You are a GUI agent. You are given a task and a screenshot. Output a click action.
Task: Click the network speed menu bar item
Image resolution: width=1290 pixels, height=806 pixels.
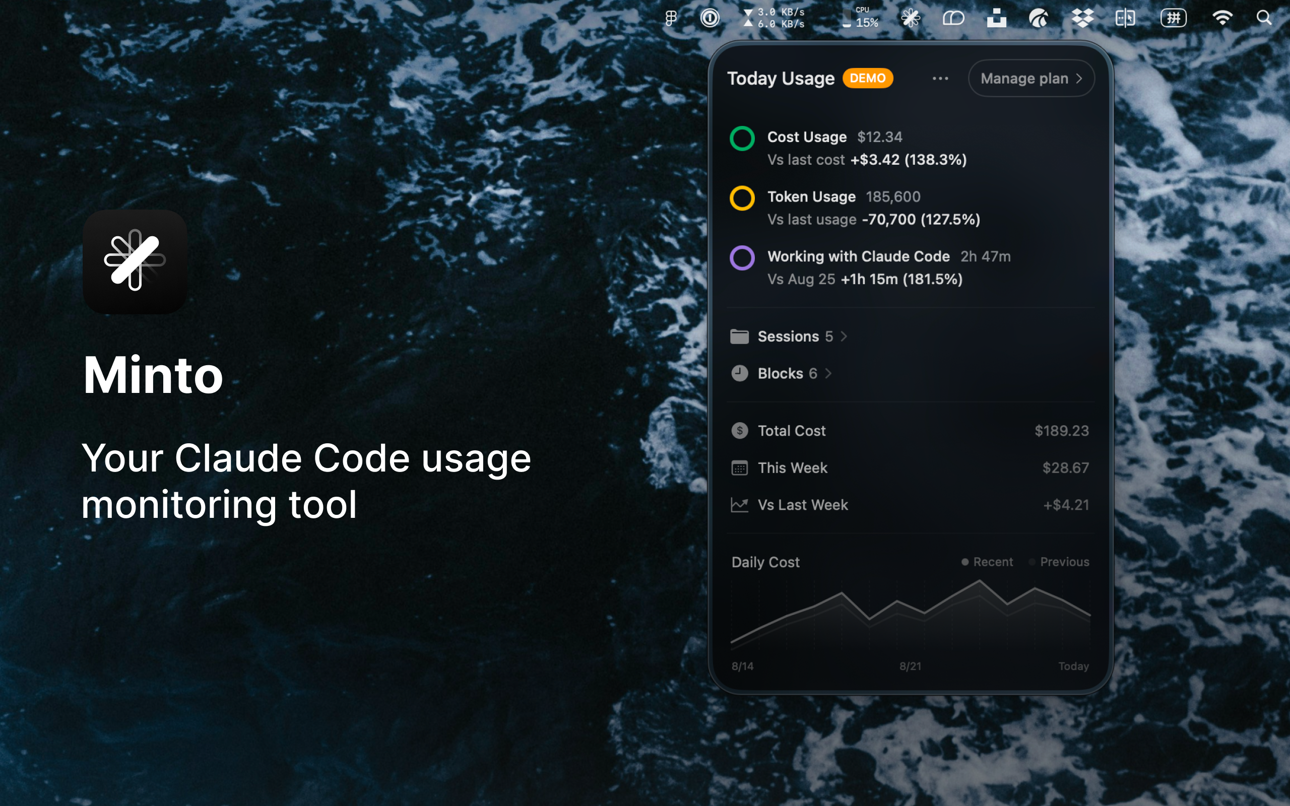pyautogui.click(x=774, y=19)
